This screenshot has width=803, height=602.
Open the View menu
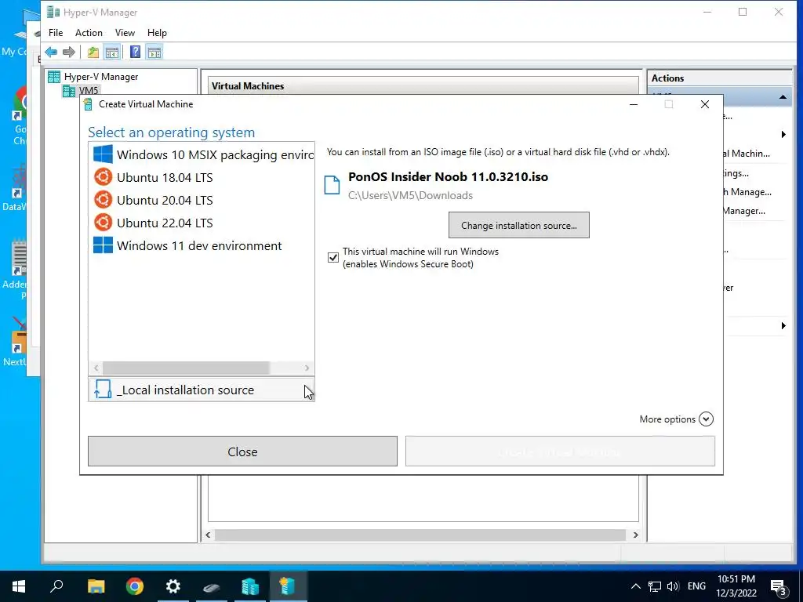pos(125,33)
